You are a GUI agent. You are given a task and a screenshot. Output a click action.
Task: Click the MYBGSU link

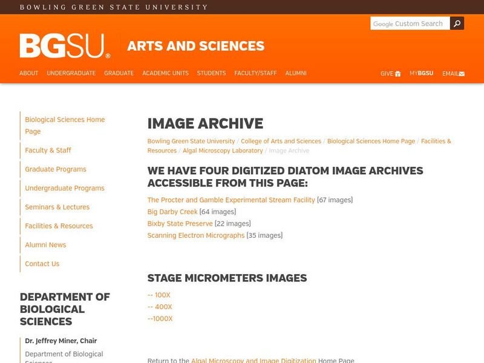(422, 73)
